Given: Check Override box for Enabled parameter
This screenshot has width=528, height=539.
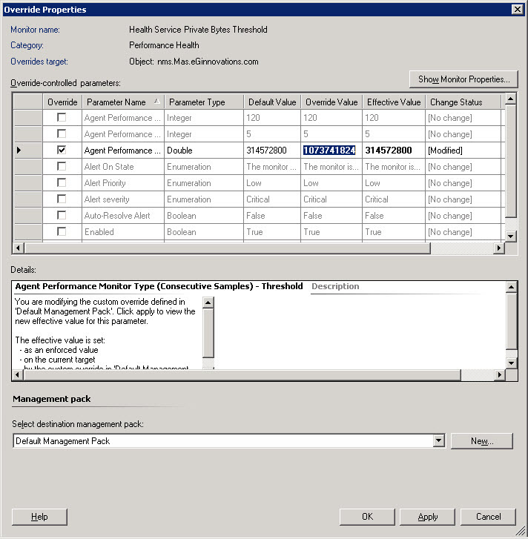Looking at the screenshot, I should coord(62,231).
